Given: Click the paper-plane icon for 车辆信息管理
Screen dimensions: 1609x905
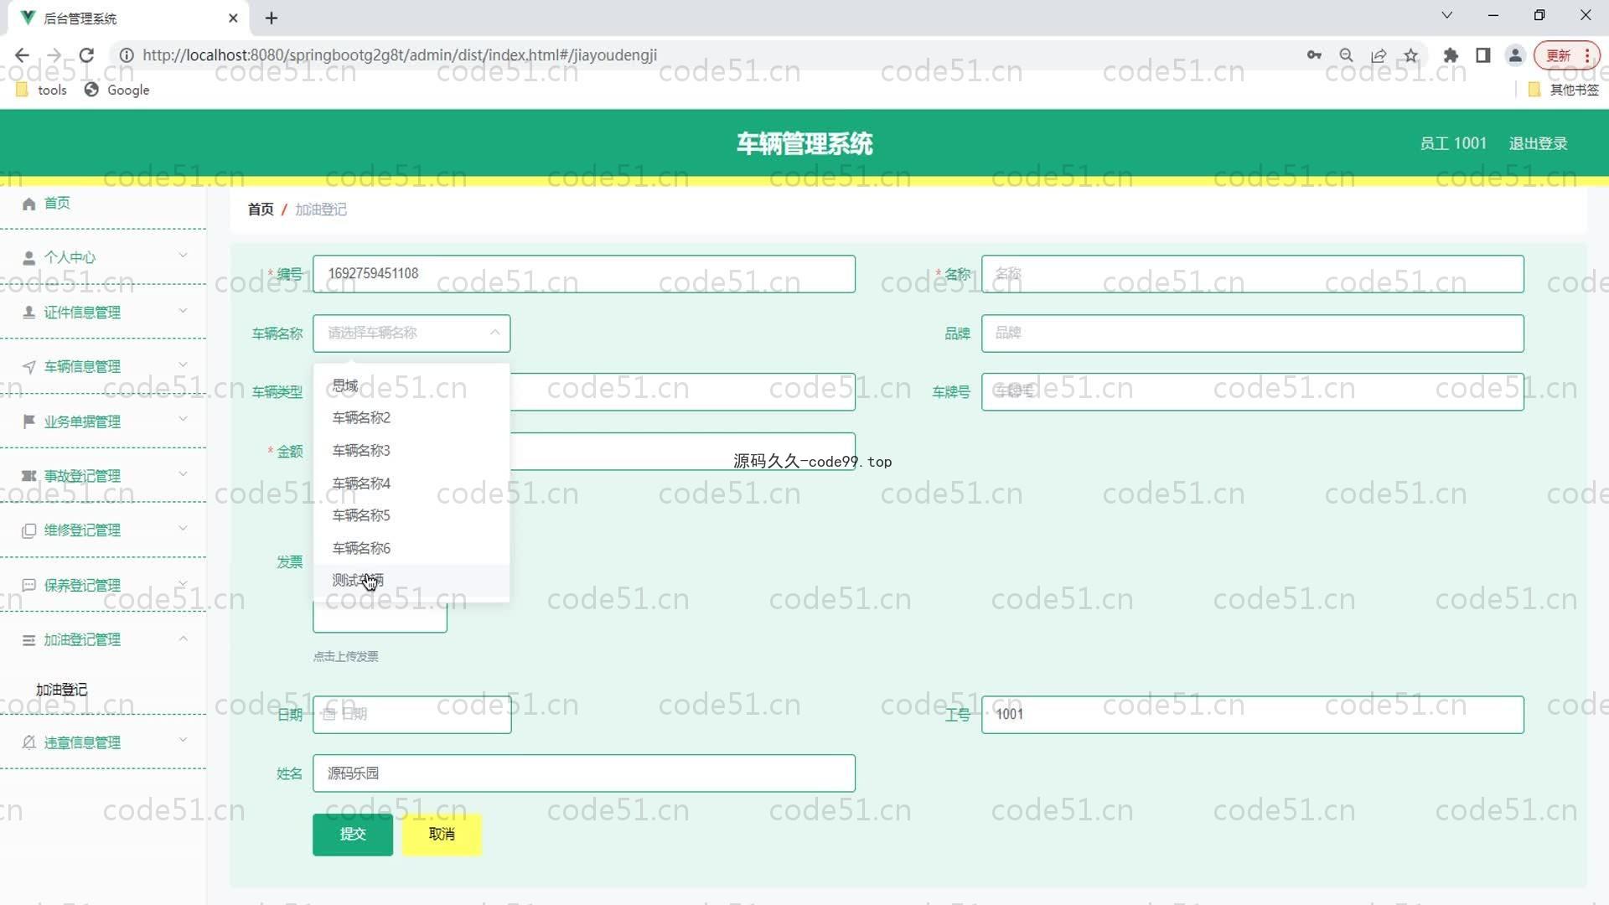Looking at the screenshot, I should pyautogui.click(x=29, y=367).
